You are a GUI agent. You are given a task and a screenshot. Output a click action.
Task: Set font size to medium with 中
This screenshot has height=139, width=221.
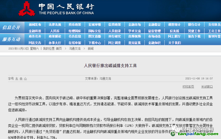coord(21,79)
